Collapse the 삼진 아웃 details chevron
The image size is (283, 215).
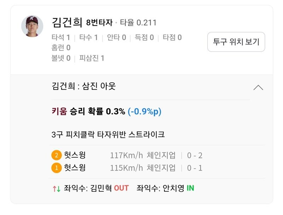(258, 88)
